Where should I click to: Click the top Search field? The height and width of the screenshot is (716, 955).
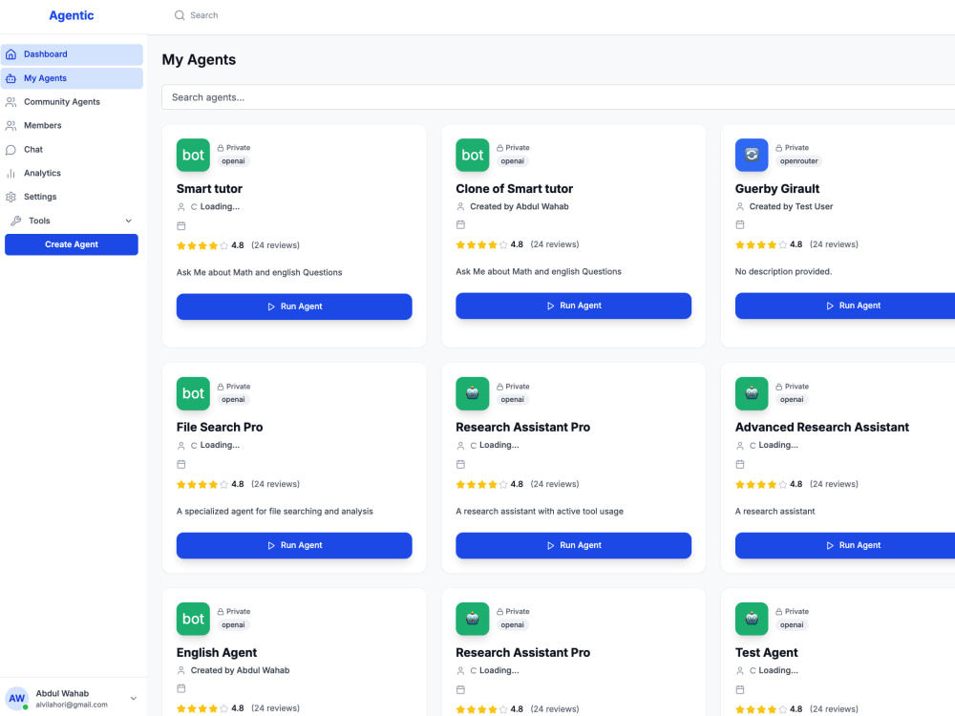(203, 15)
